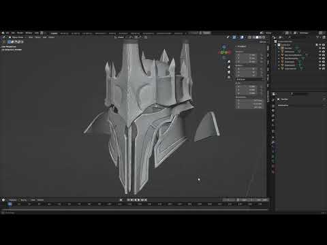
Task: Disable render camera icon of second outliner row
Action: (324, 48)
